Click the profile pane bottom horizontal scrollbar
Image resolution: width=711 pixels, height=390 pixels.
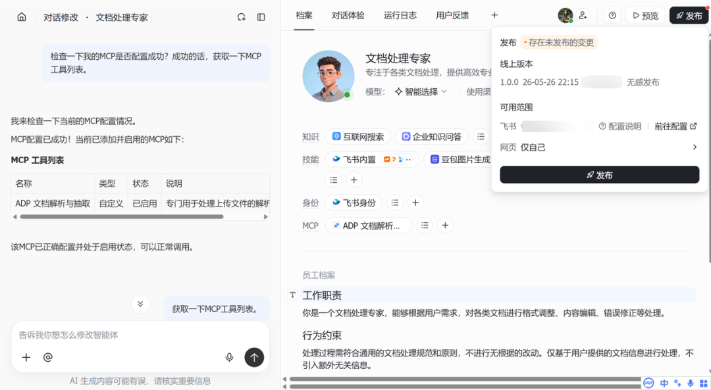465,379
